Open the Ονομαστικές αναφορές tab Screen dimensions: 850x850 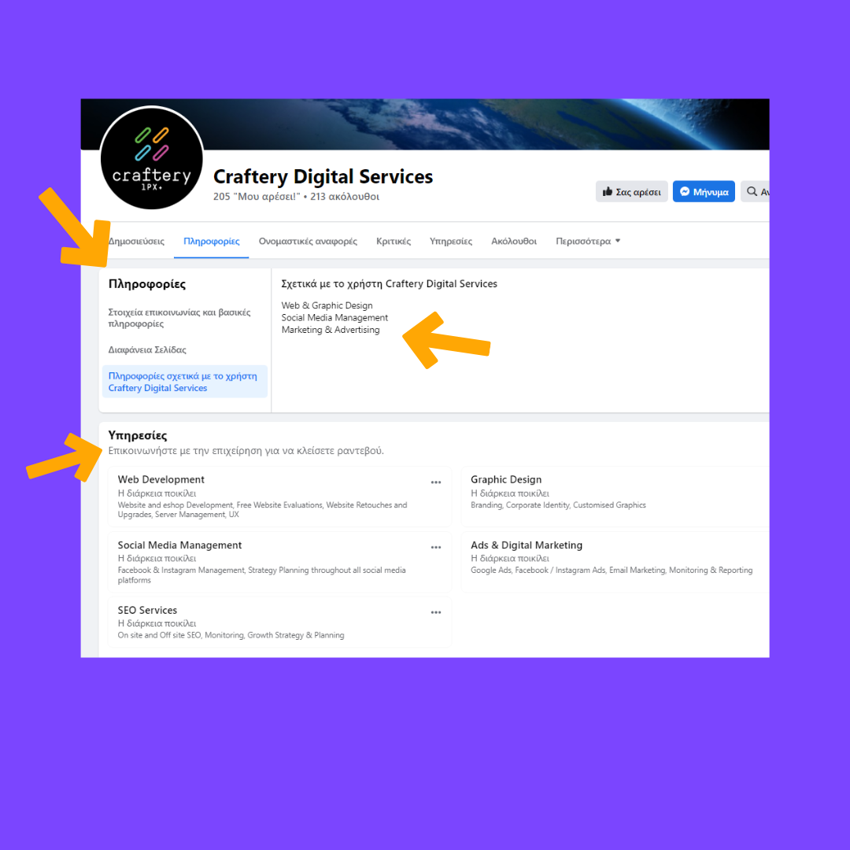308,241
